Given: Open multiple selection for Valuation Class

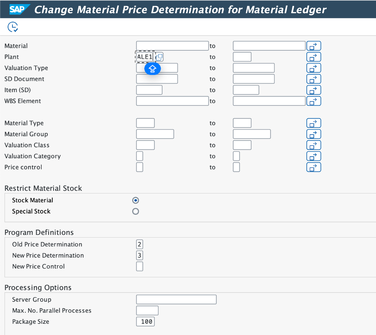Looking at the screenshot, I should 313,145.
